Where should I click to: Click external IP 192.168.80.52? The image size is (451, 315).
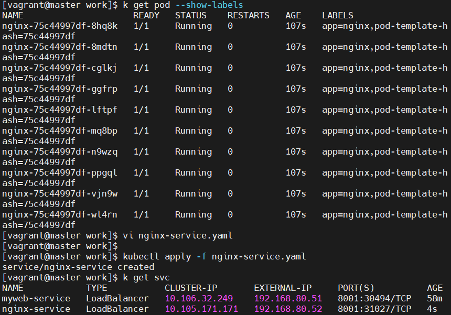pyautogui.click(x=288, y=309)
